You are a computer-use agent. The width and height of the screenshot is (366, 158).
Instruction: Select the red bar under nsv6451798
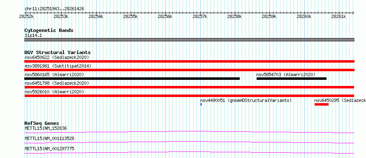tap(189, 87)
